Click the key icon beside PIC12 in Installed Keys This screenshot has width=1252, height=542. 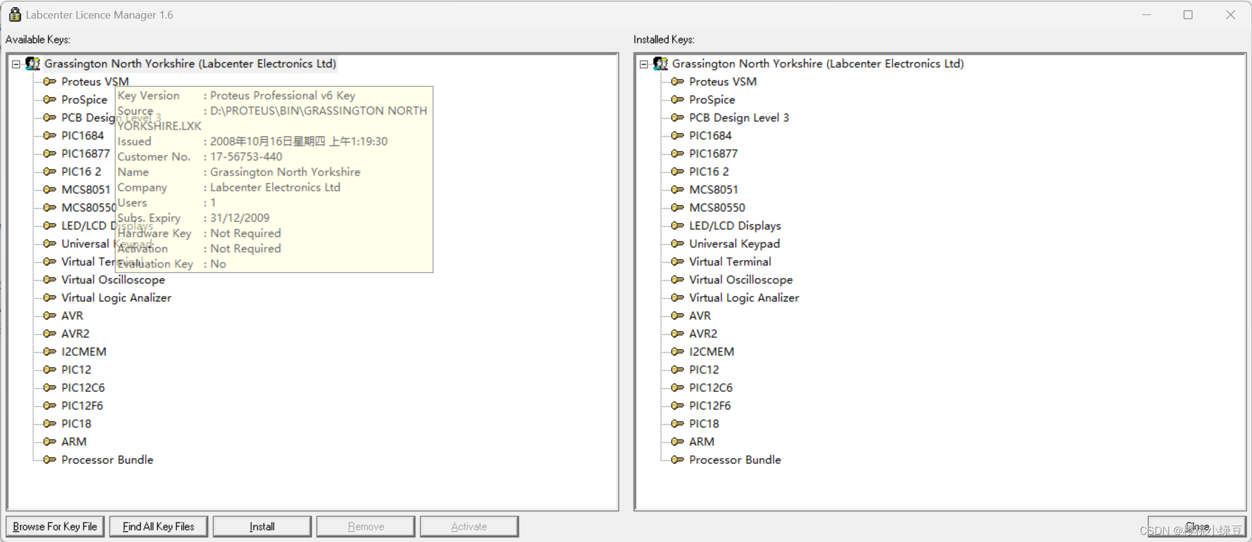pyautogui.click(x=678, y=370)
